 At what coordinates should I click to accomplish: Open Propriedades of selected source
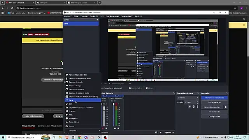tap(135, 88)
